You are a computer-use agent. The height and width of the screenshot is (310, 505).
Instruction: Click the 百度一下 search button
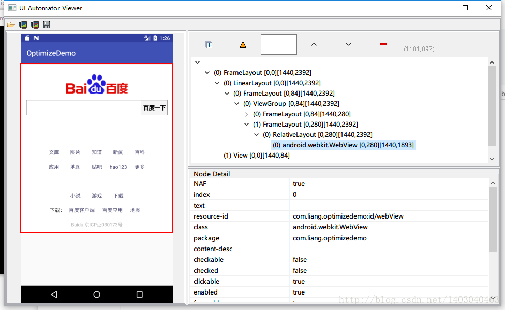[154, 108]
